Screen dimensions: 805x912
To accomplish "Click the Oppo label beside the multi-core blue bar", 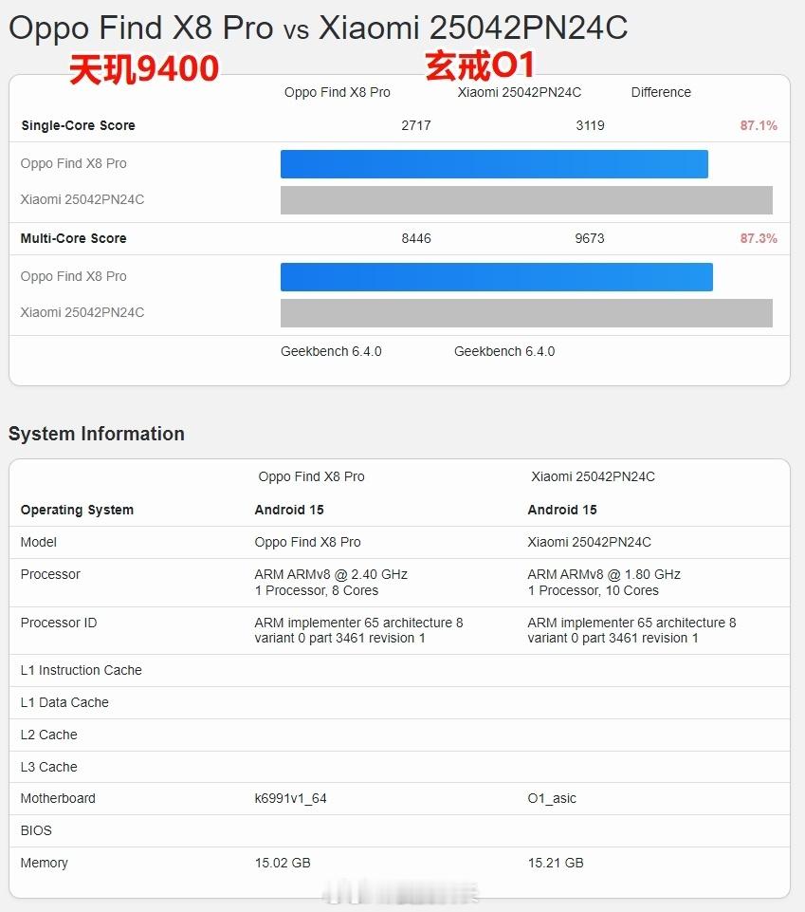I will (73, 276).
